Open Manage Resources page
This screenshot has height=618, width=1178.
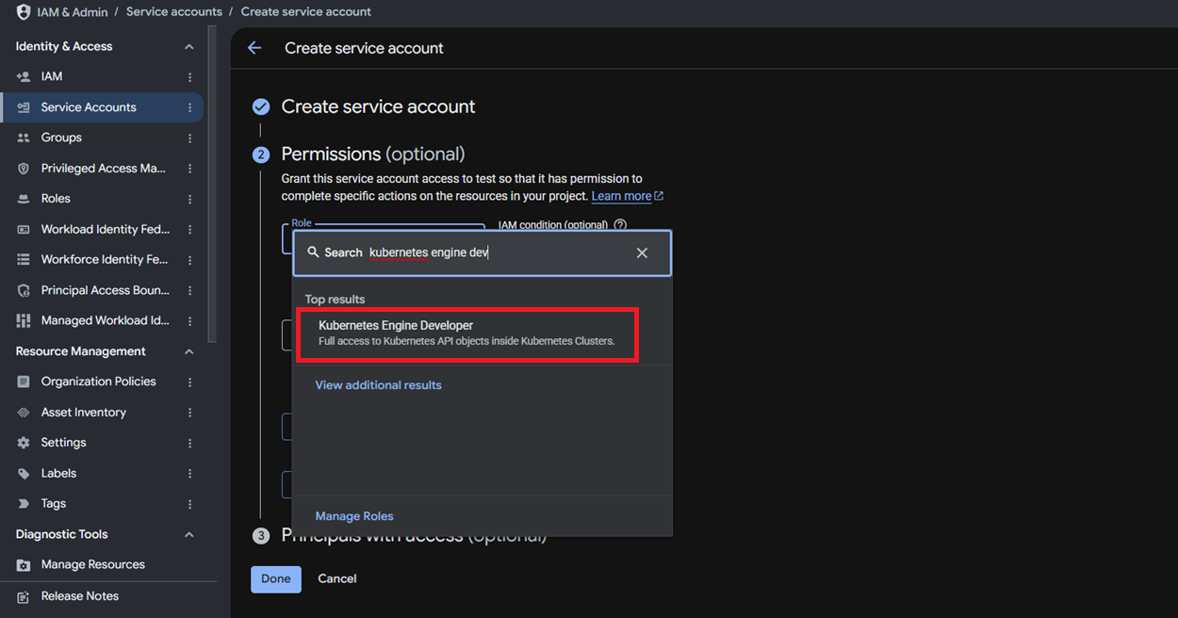[93, 565]
